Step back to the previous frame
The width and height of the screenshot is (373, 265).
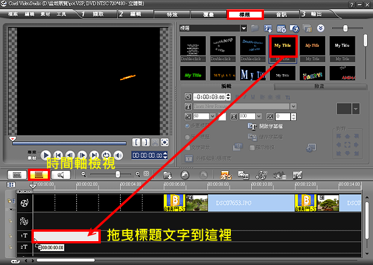coord(70,155)
